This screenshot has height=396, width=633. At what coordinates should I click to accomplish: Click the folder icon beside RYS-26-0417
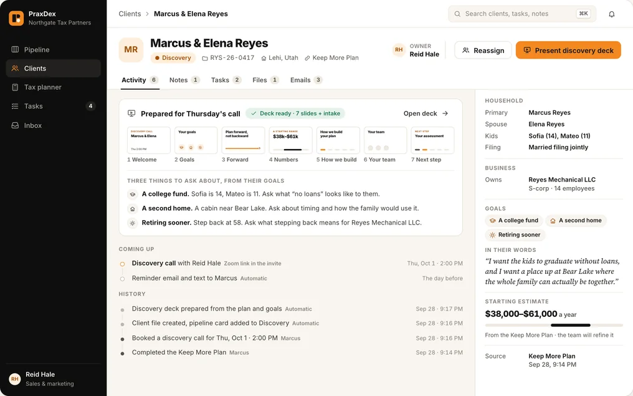[x=205, y=58]
